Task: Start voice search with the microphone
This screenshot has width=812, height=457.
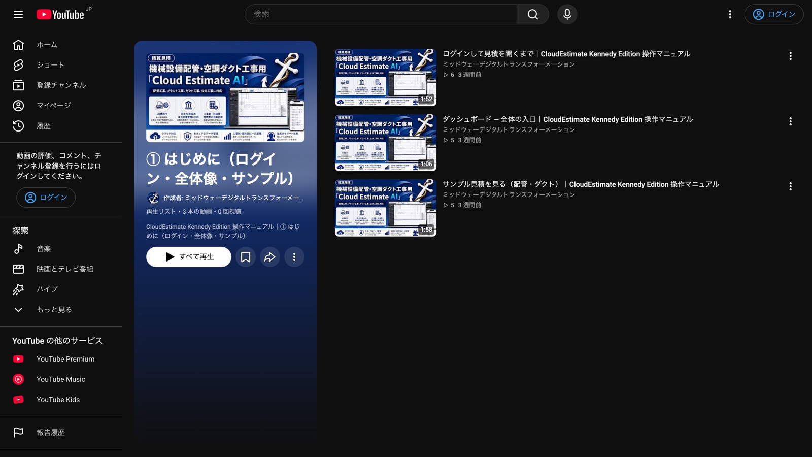Action: [567, 14]
